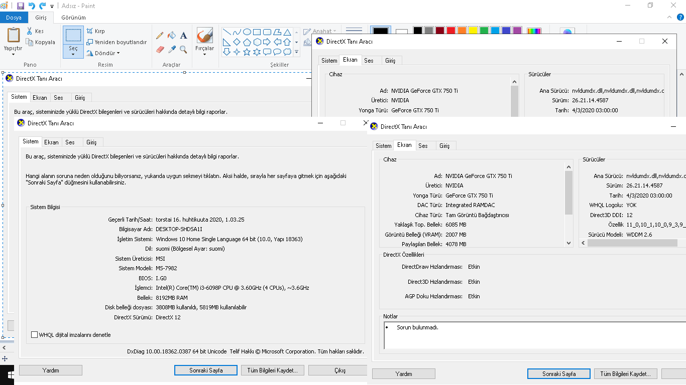Screen dimensions: 686x385
Task: Click Yardım in the lower Ekran DirectX window
Action: (404, 374)
